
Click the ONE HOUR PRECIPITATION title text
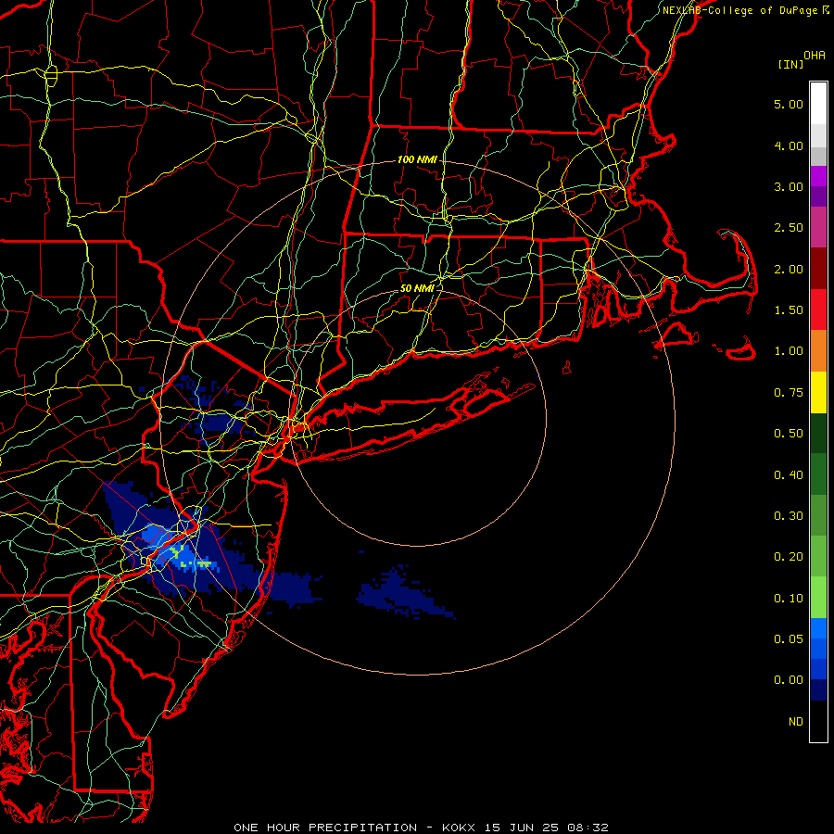pyautogui.click(x=325, y=828)
